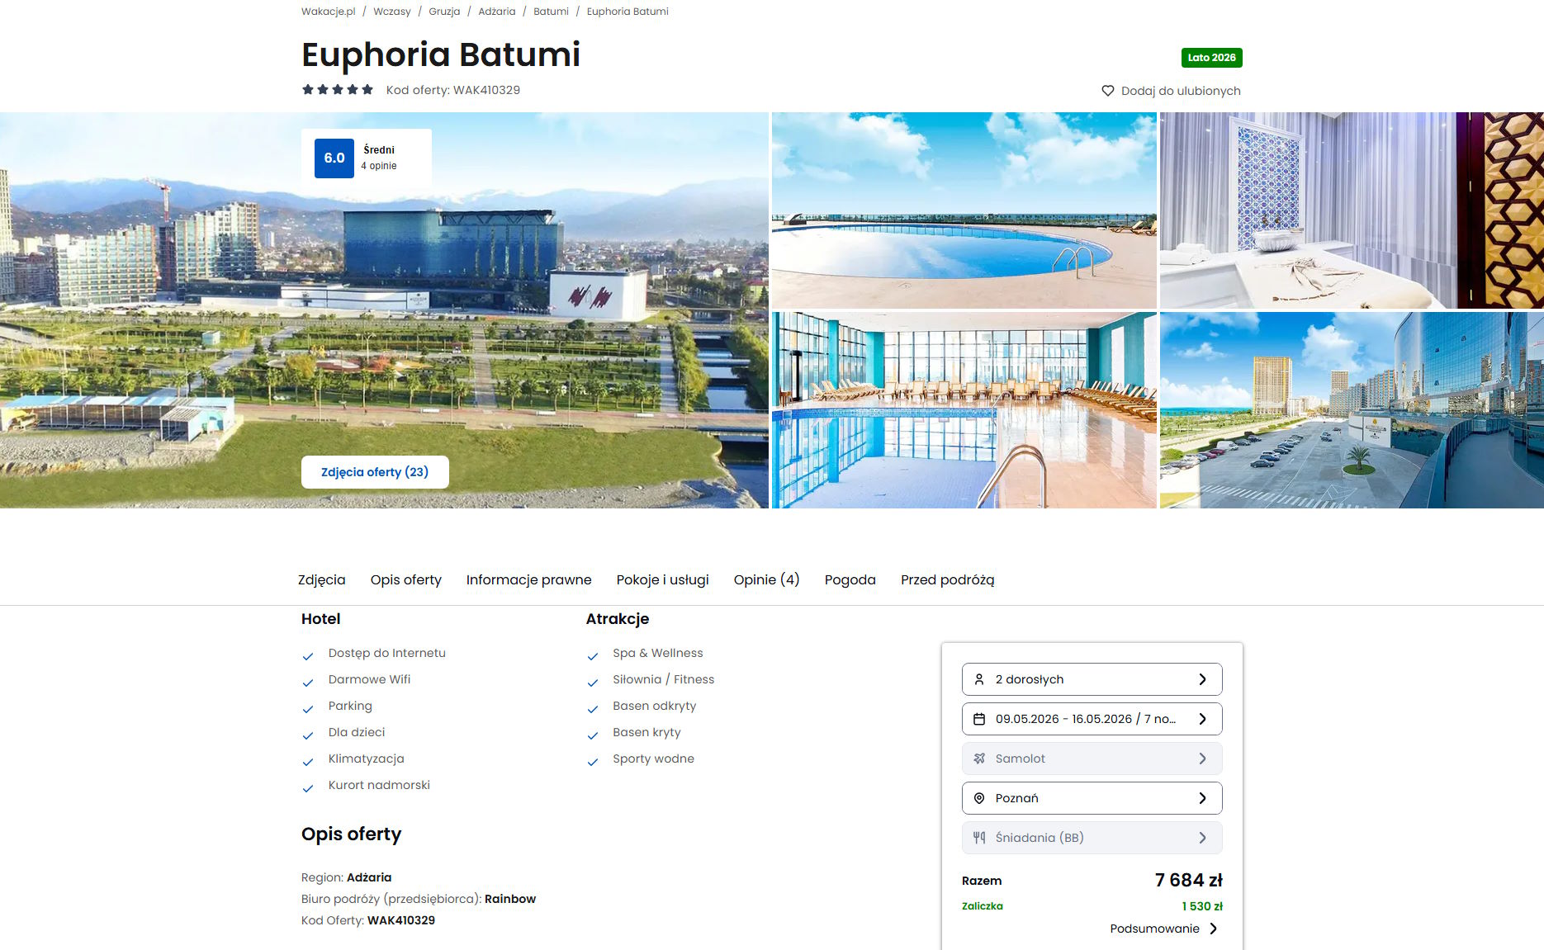Open the Pokoje i usługi tab
The height and width of the screenshot is (950, 1544).
tap(663, 579)
